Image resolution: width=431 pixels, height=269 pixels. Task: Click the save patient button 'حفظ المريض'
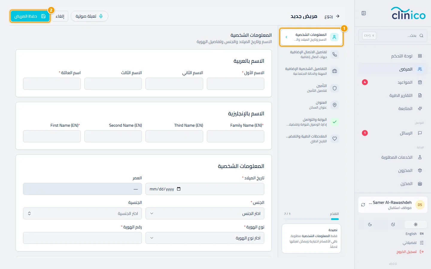(x=30, y=16)
